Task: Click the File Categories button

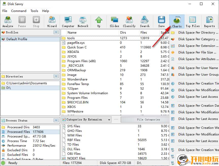Action: (148, 119)
